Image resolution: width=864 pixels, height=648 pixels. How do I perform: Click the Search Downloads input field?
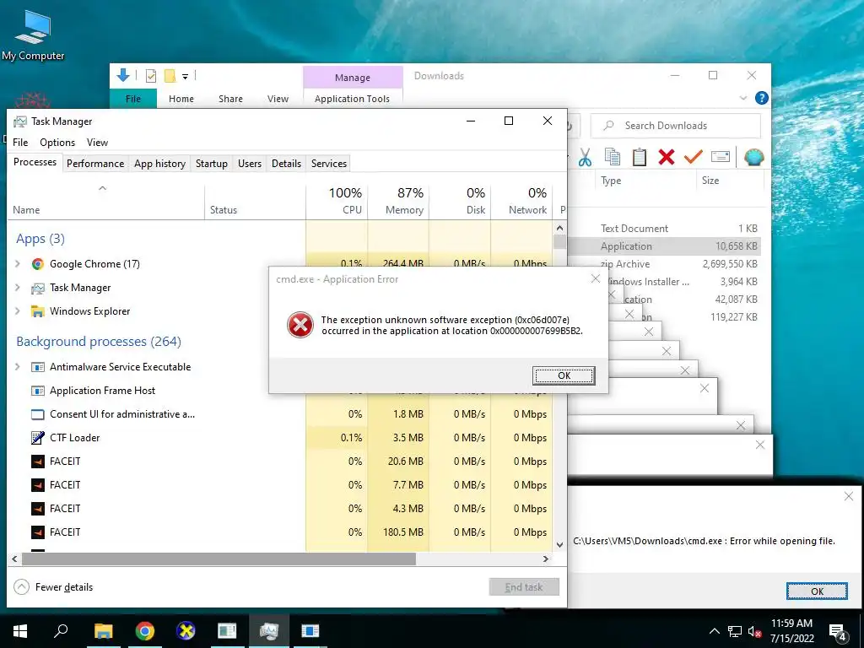tap(676, 126)
